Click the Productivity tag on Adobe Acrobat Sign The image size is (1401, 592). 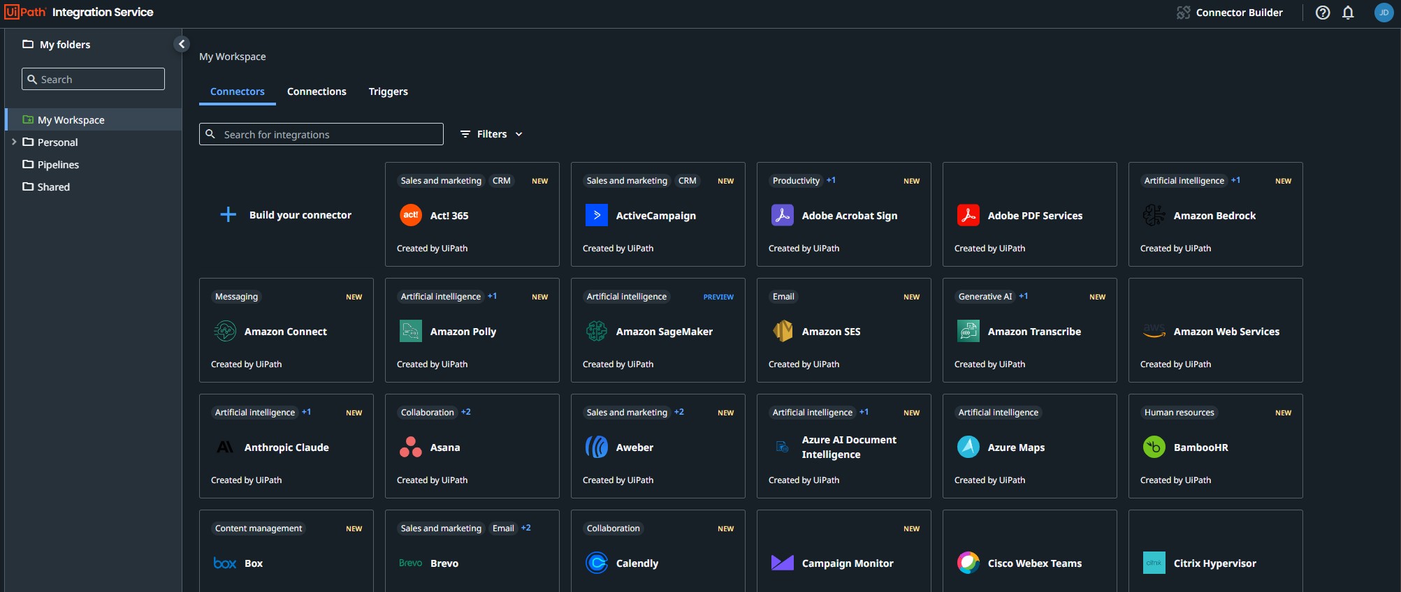pos(796,181)
